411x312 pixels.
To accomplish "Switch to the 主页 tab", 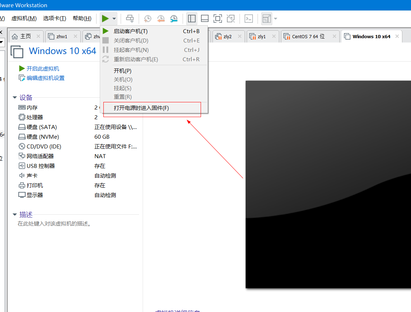I will point(26,36).
